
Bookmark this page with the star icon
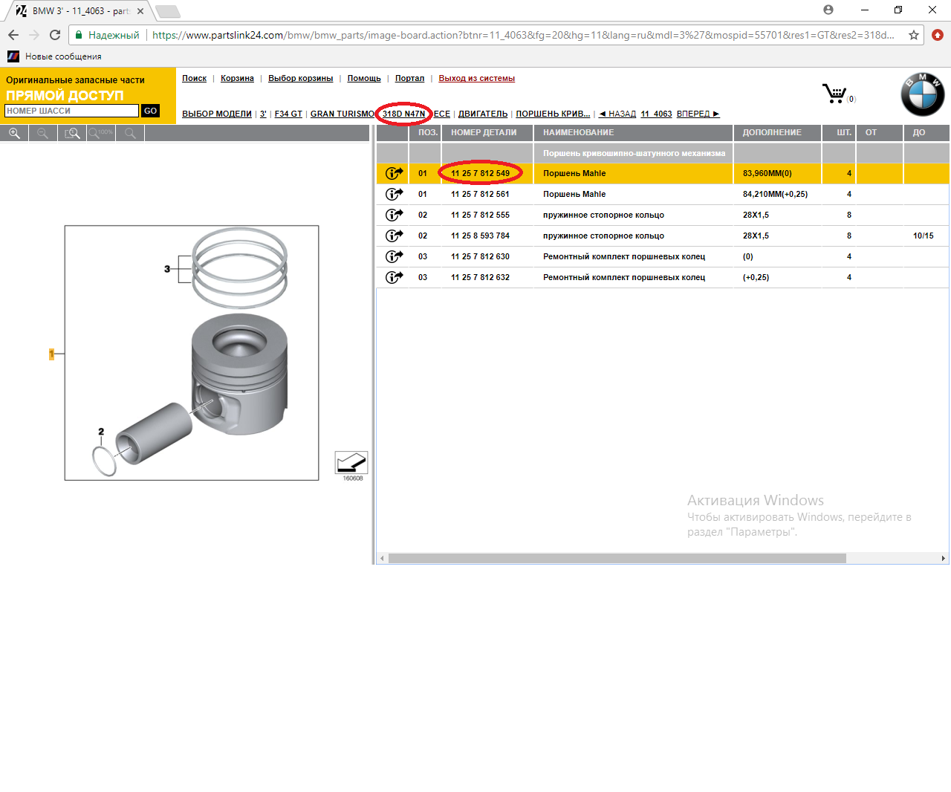pyautogui.click(x=914, y=35)
